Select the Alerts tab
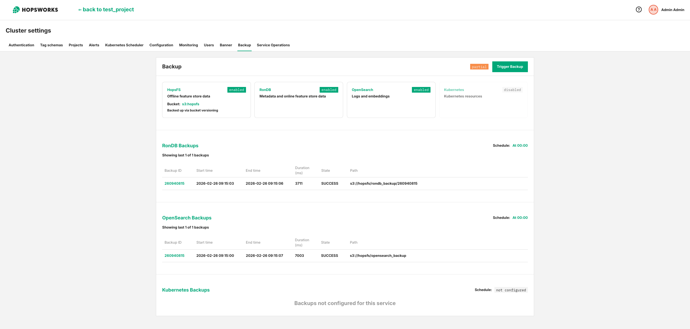 point(94,45)
